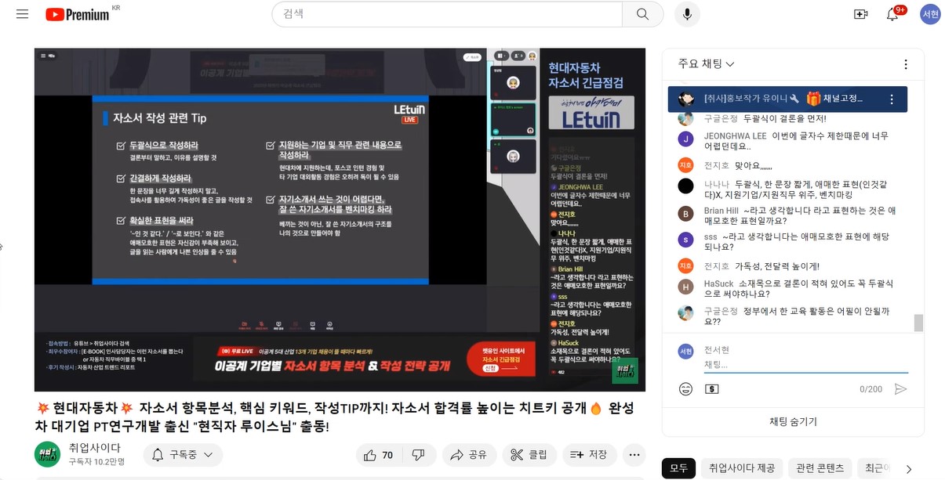The image size is (945, 480).
Task: Expand the 주요 채팅 chat mode dropdown
Action: 706,64
